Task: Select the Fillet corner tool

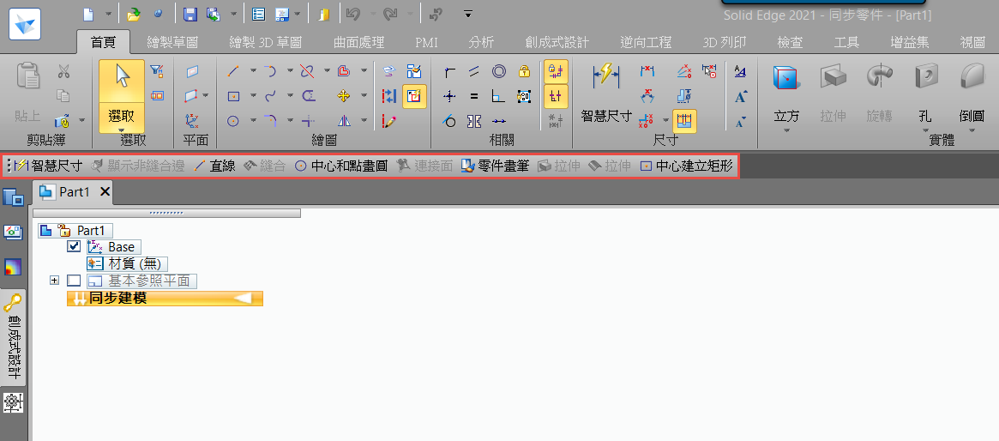Action: tap(270, 120)
